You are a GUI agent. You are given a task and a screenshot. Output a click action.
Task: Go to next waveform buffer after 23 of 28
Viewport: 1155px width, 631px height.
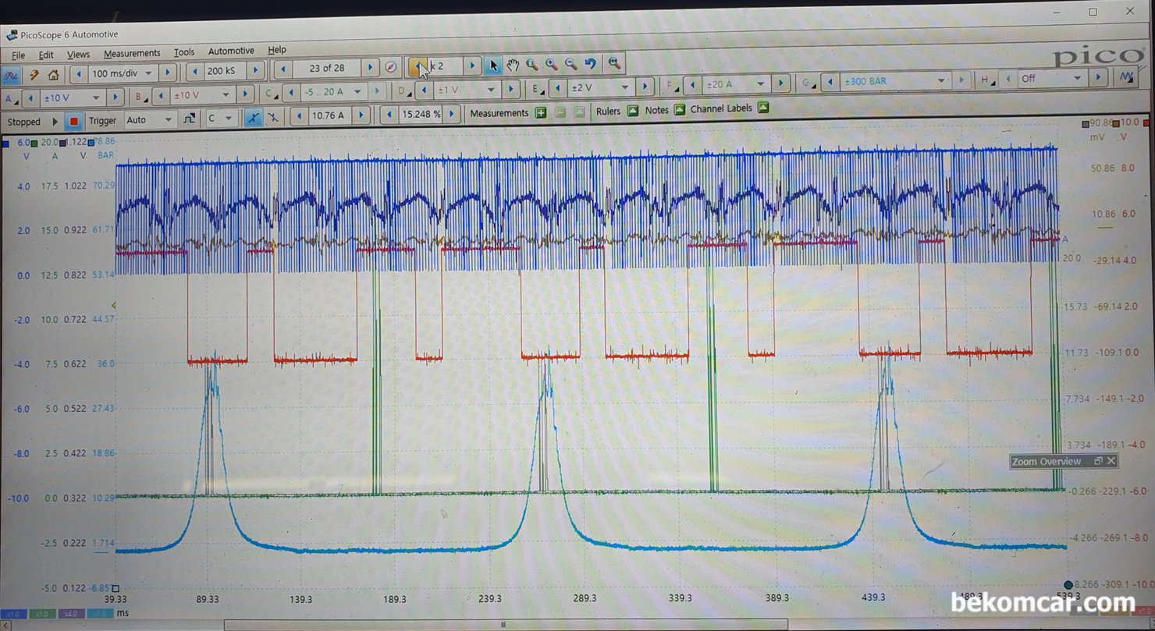point(371,69)
